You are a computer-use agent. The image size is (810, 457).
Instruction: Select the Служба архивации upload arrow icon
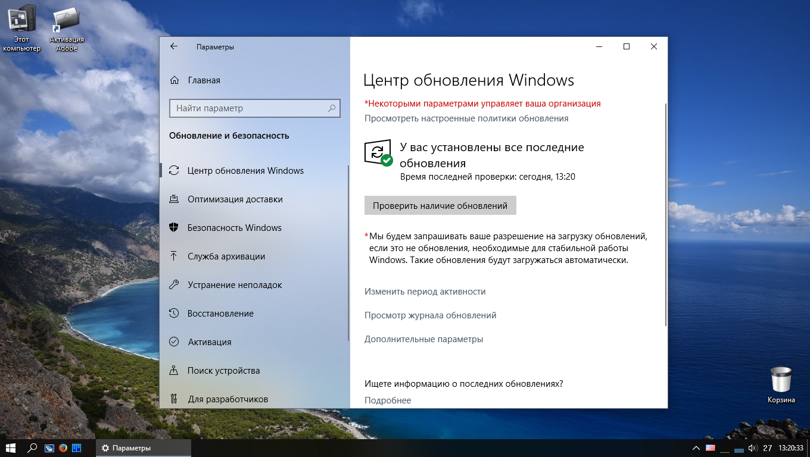click(x=174, y=256)
